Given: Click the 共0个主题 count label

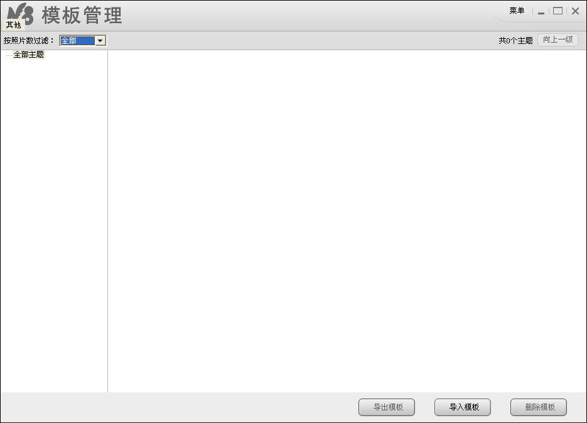Looking at the screenshot, I should click(x=515, y=40).
